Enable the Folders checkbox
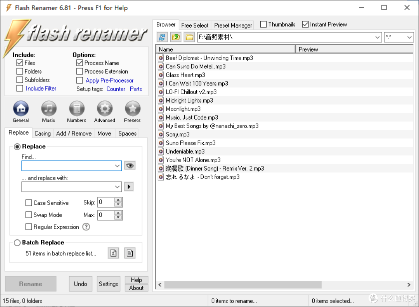The image size is (419, 307). click(19, 72)
